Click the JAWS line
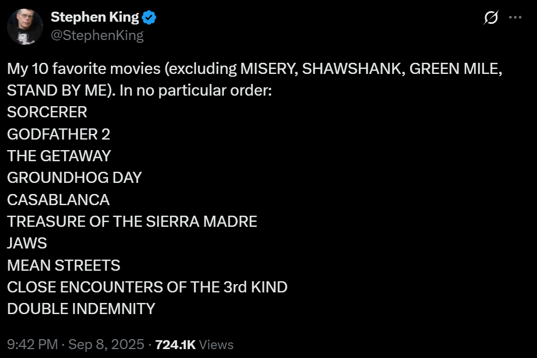 [x=26, y=243]
